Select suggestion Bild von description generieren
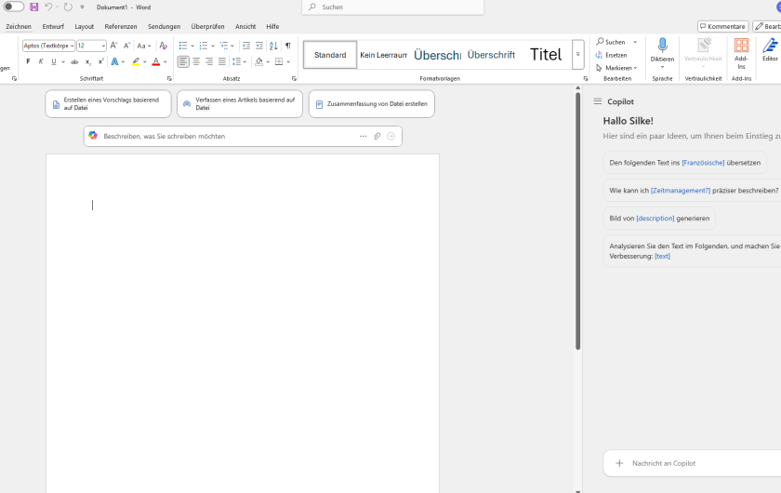Image resolution: width=781 pixels, height=493 pixels. pos(659,219)
